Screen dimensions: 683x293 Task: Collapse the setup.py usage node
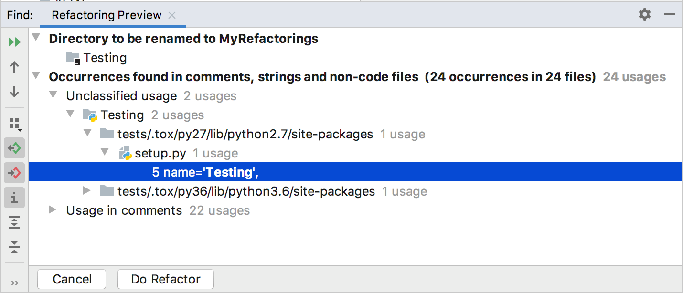click(x=104, y=153)
